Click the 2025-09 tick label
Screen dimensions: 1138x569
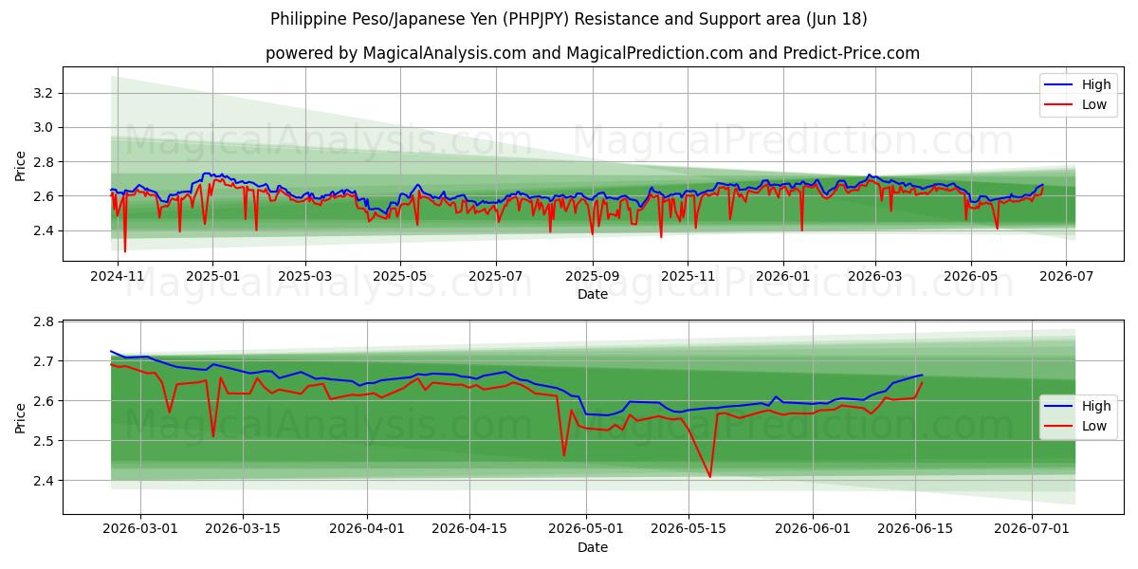(592, 277)
